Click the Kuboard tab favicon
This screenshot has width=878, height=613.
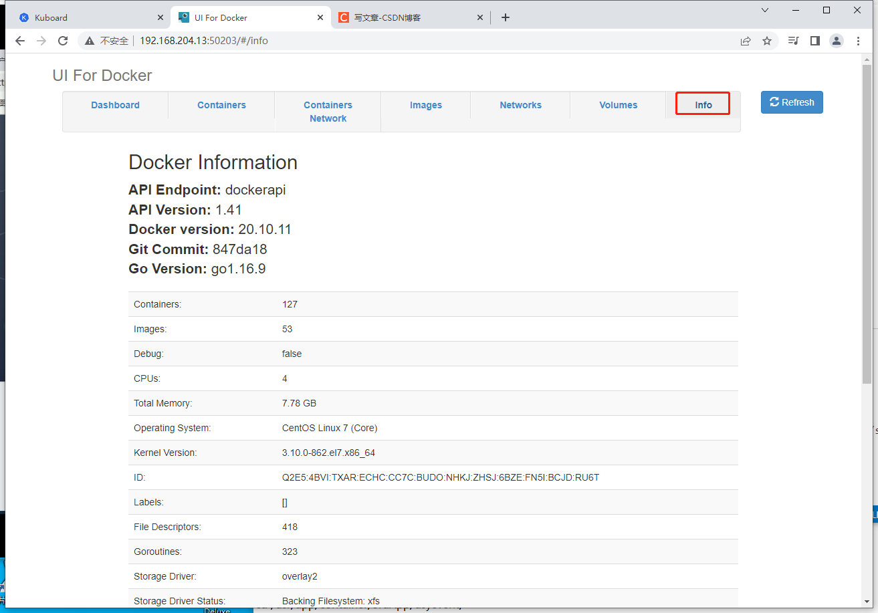coord(24,17)
